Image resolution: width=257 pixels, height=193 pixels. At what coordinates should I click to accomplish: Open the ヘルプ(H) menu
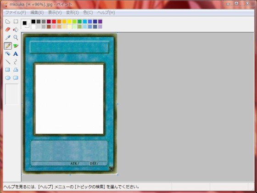pos(106,12)
